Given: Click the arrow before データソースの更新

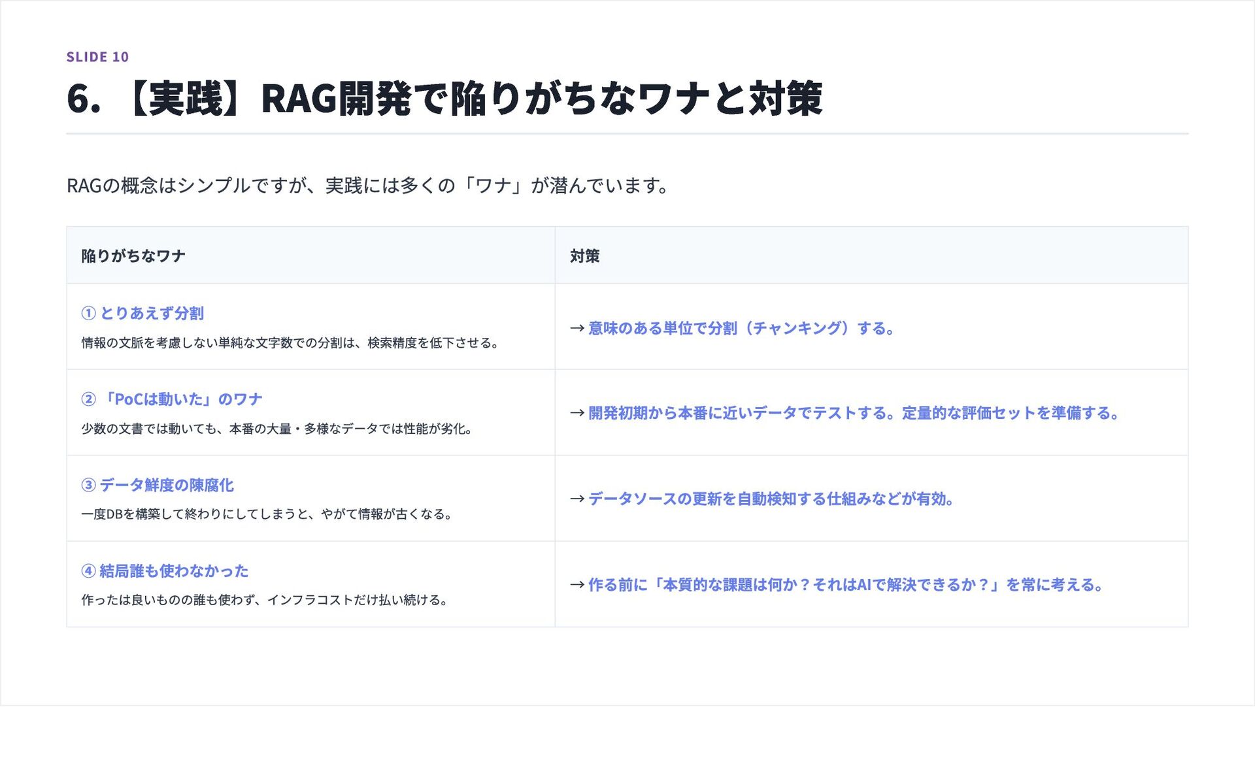Looking at the screenshot, I should (577, 499).
